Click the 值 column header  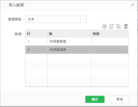tap(69, 34)
